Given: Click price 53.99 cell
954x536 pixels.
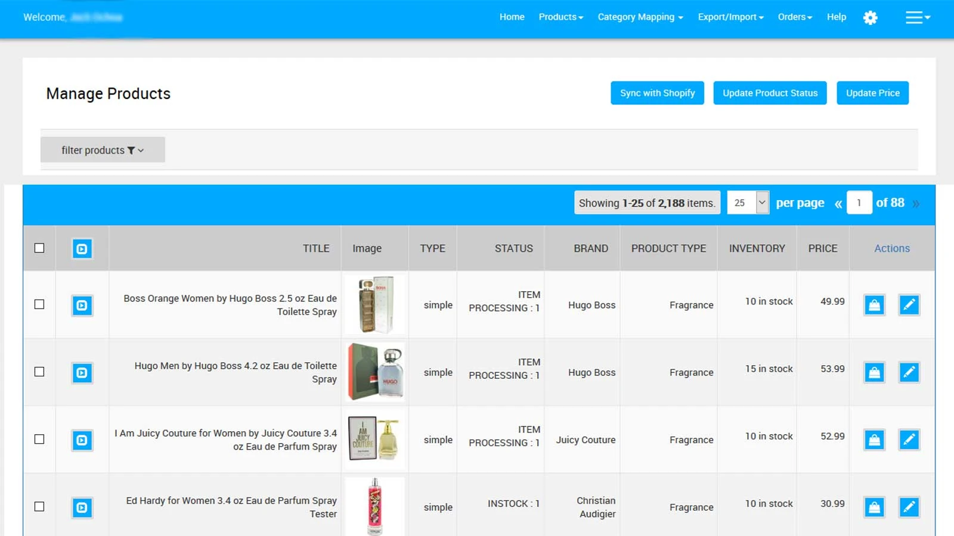Looking at the screenshot, I should click(832, 369).
